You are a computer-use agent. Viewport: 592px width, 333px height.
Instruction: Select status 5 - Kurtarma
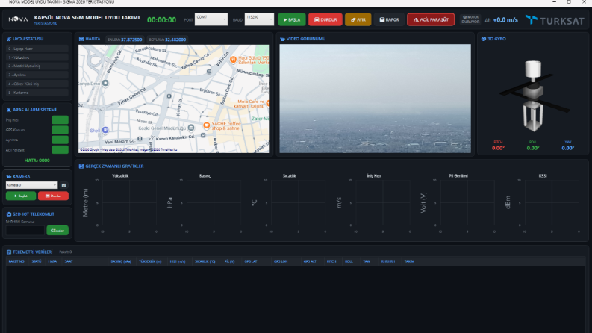(37, 93)
